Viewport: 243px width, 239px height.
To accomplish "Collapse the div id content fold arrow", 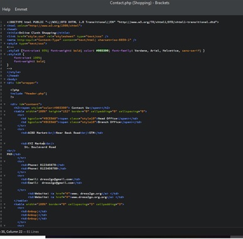I will click(4, 104).
